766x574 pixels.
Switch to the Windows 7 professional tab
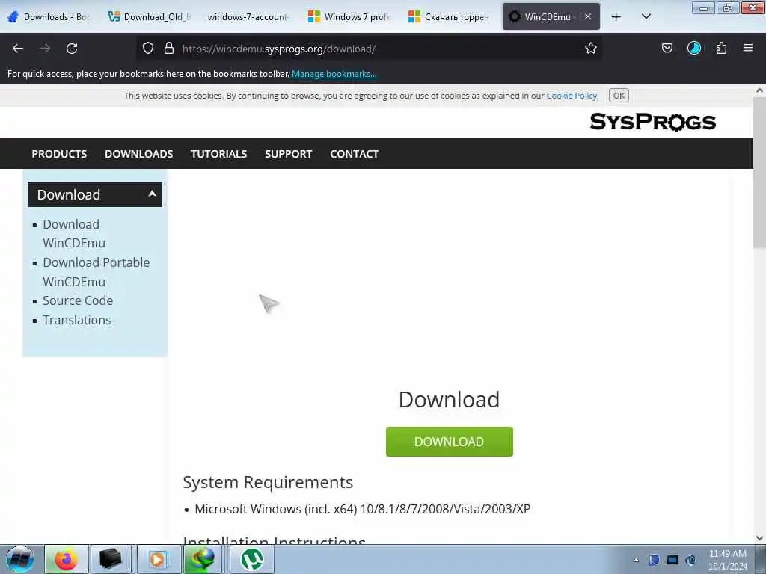pyautogui.click(x=349, y=17)
